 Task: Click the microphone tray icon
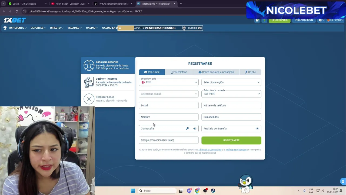point(304,191)
